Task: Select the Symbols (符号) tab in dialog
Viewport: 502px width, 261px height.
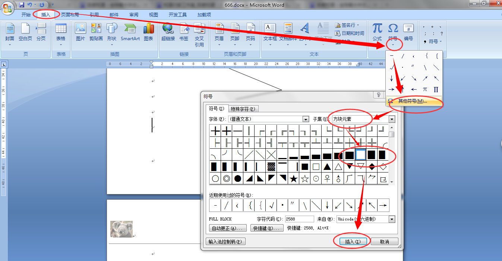Action: click(x=217, y=109)
